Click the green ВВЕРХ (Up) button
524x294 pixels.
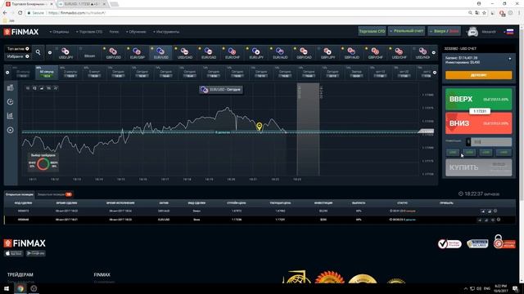(x=478, y=99)
